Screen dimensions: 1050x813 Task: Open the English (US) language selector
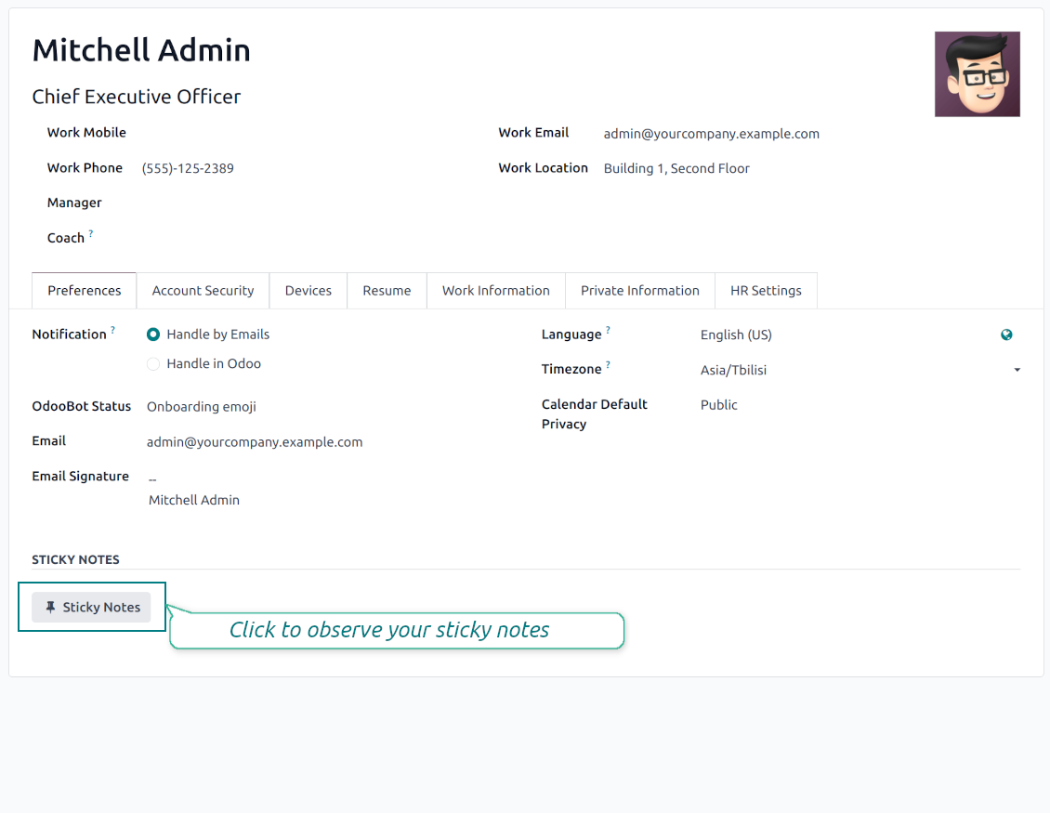click(836, 335)
